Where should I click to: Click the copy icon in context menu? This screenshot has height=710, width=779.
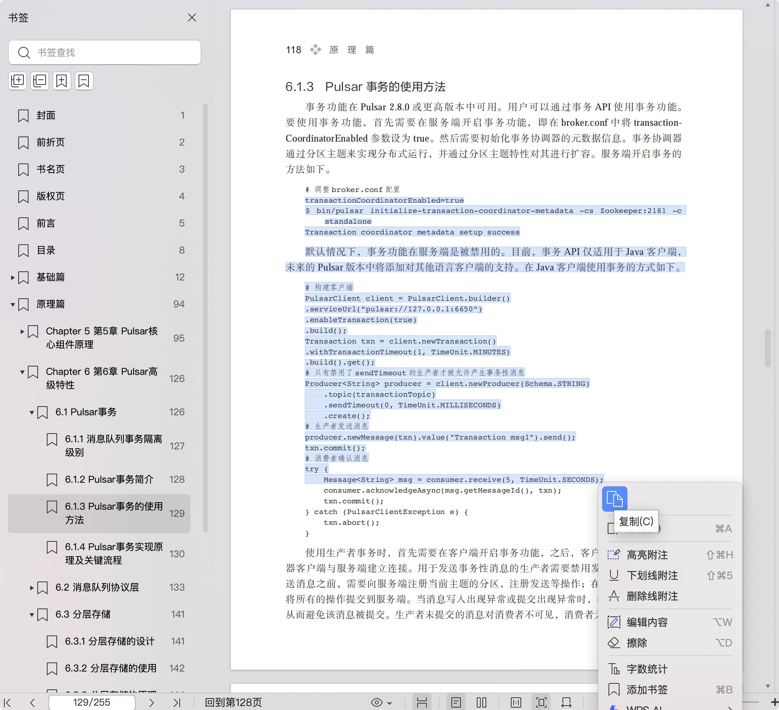coord(615,499)
